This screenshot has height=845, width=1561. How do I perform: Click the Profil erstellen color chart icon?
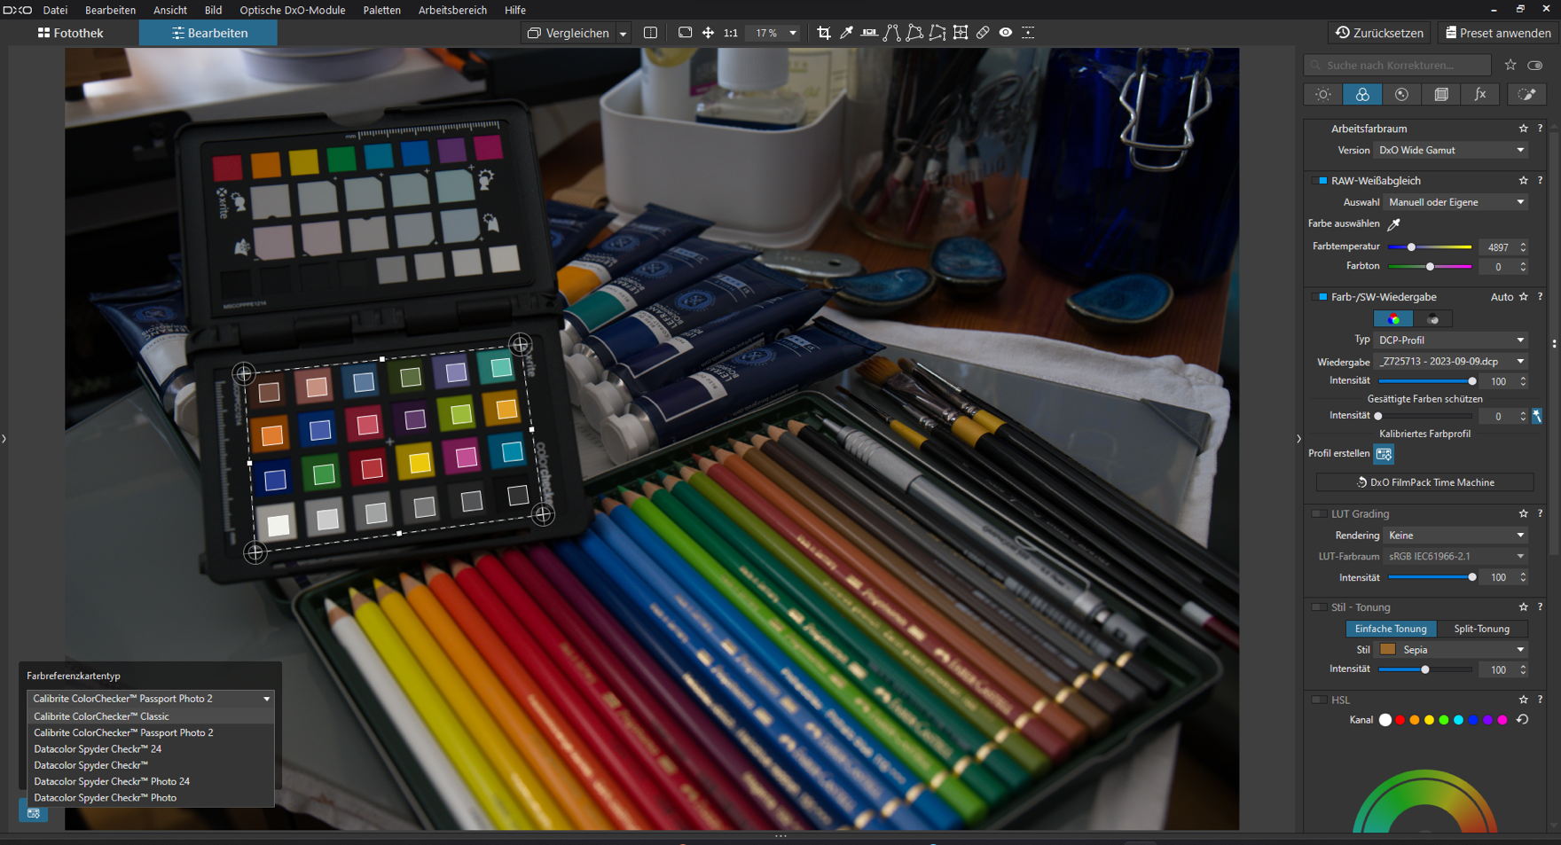1384,454
